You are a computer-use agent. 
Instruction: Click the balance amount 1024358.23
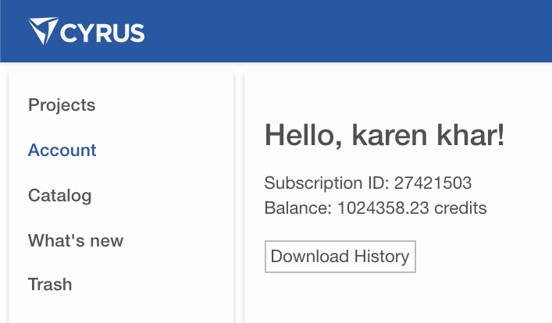pyautogui.click(x=383, y=208)
